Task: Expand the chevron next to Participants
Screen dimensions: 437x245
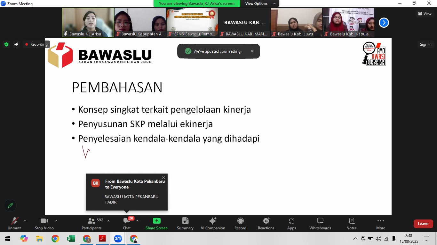Action: (108, 221)
